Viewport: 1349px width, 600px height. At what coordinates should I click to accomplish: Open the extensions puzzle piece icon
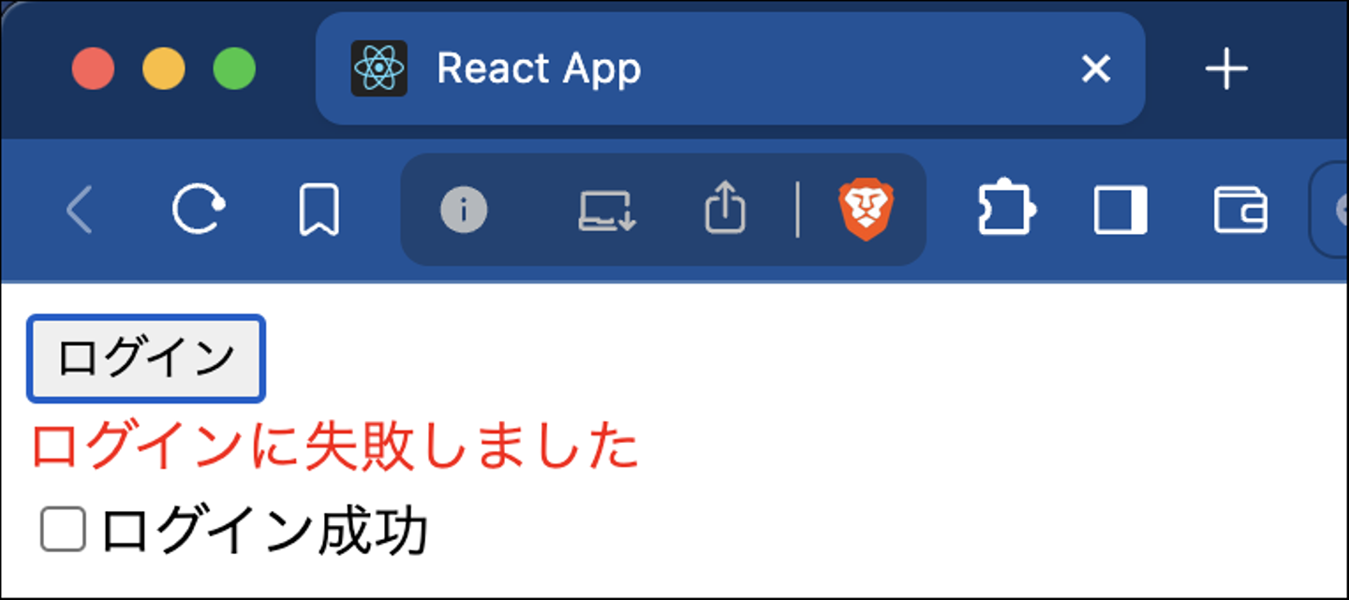pos(1006,209)
